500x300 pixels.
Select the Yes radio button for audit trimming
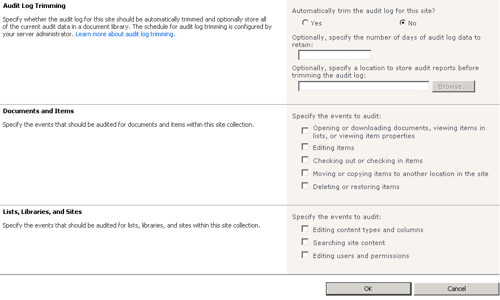click(306, 23)
